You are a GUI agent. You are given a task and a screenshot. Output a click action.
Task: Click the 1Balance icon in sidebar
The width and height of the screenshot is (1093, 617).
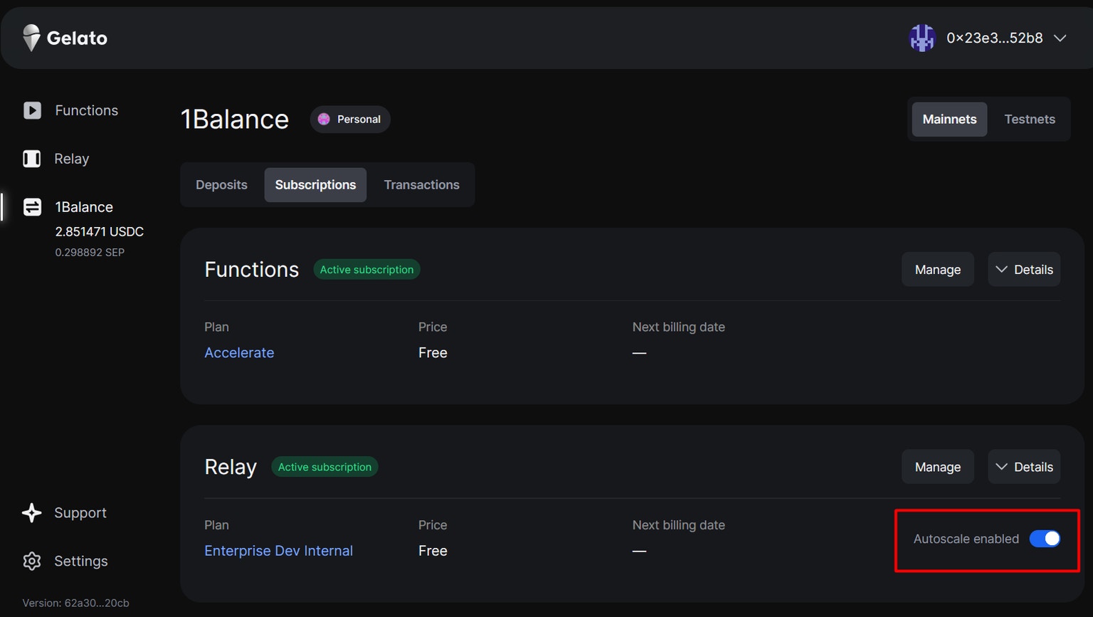coord(32,207)
